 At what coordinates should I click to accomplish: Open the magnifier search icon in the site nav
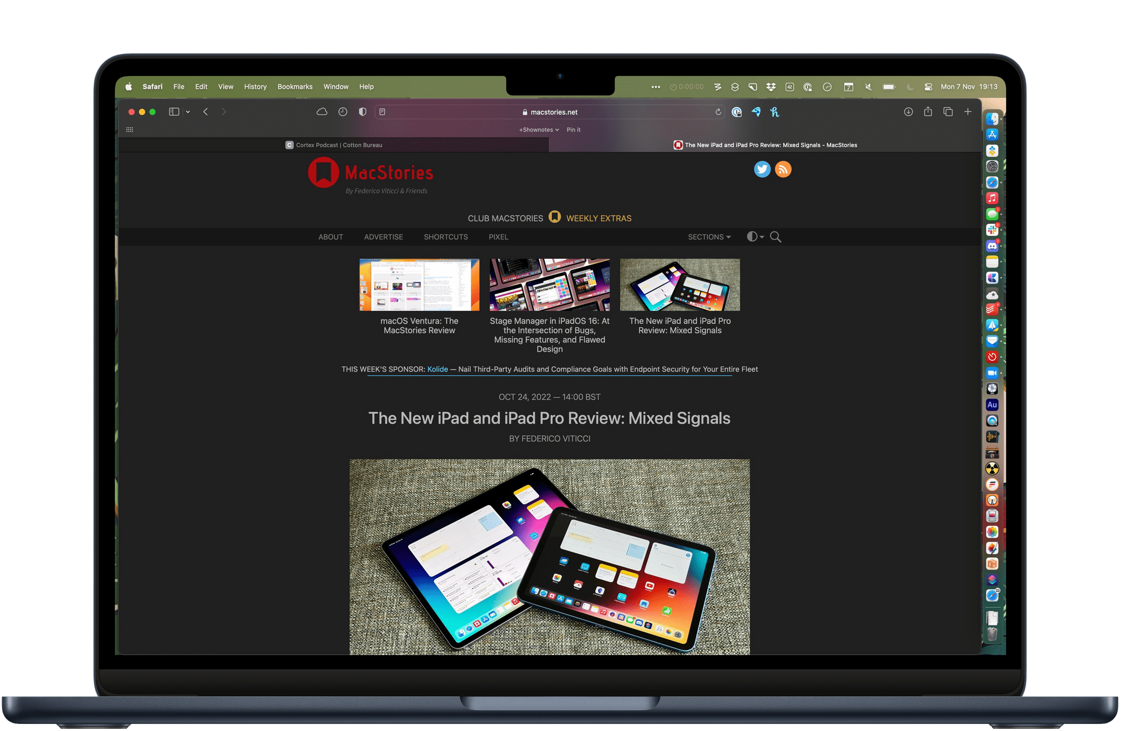tap(776, 237)
